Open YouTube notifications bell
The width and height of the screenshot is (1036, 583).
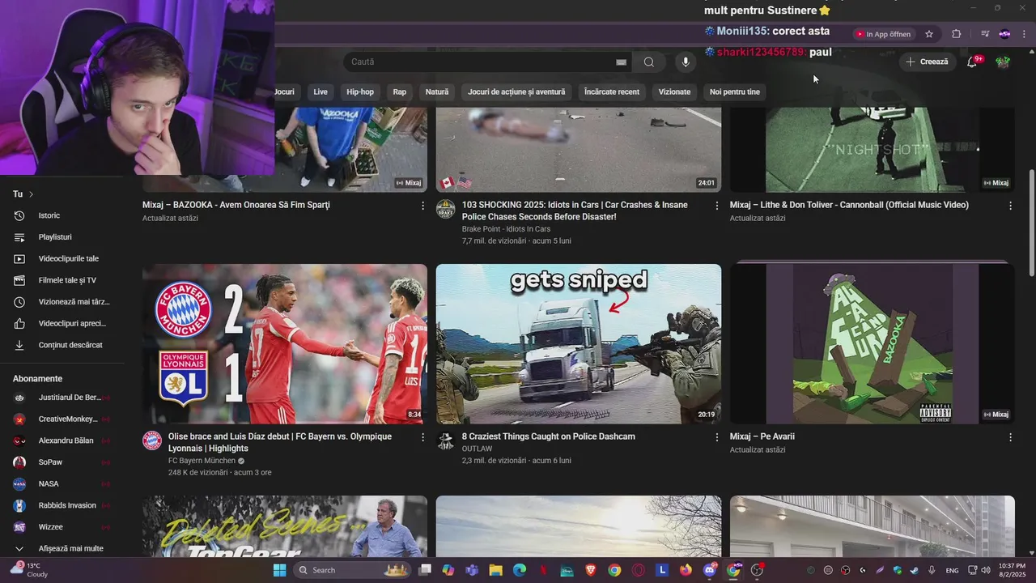(x=972, y=62)
